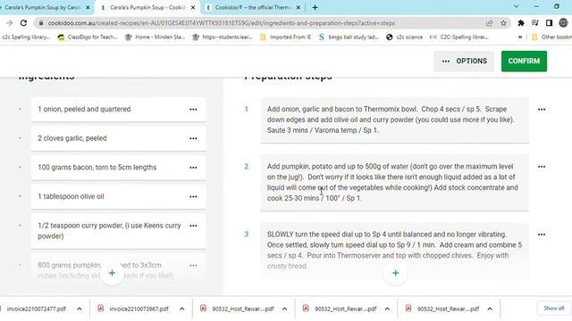Confirm the recipe with CONFIRM button
This screenshot has width=572, height=321.
click(524, 62)
